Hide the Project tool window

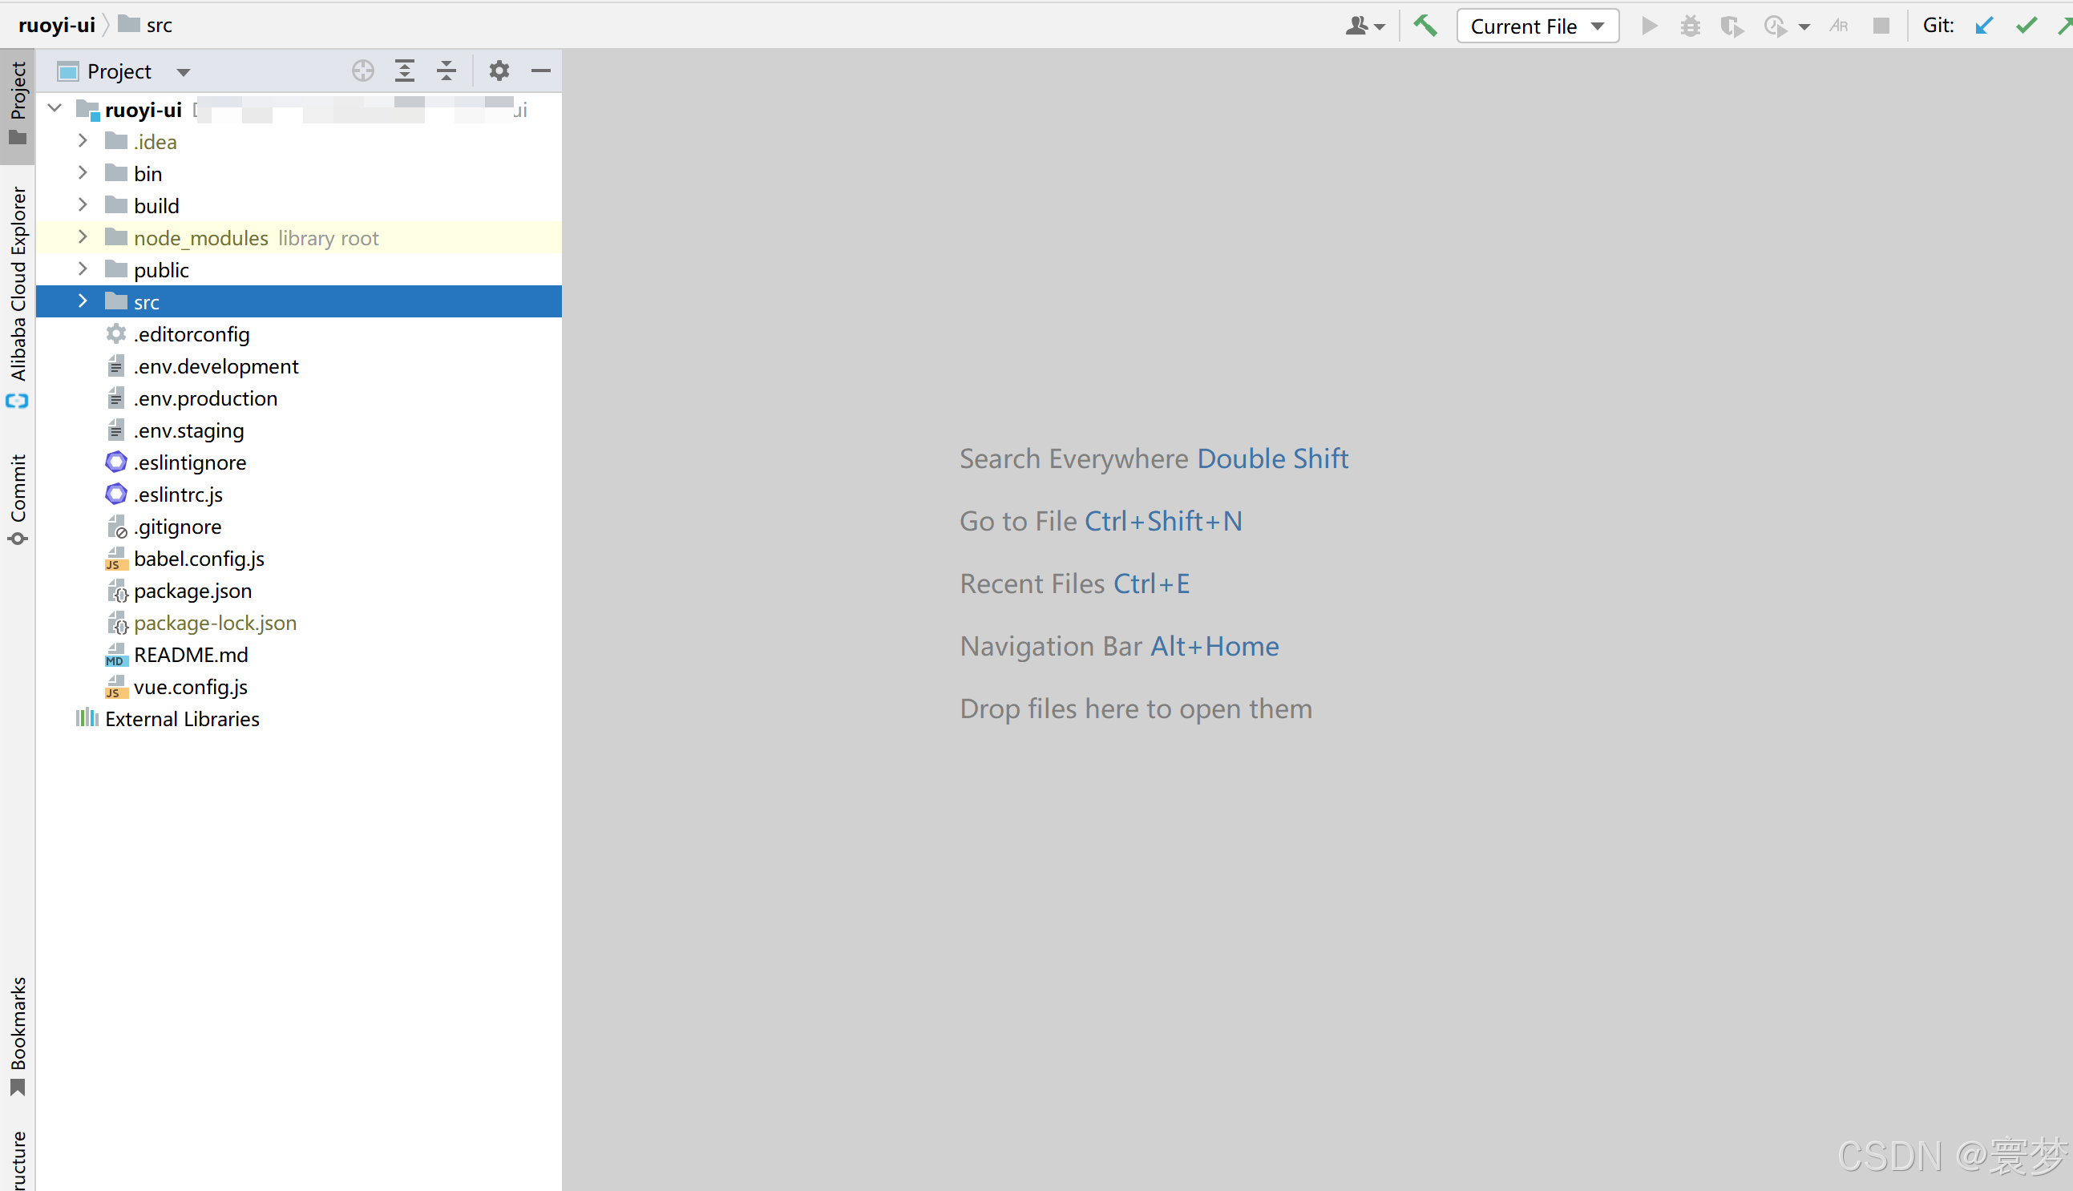[541, 71]
